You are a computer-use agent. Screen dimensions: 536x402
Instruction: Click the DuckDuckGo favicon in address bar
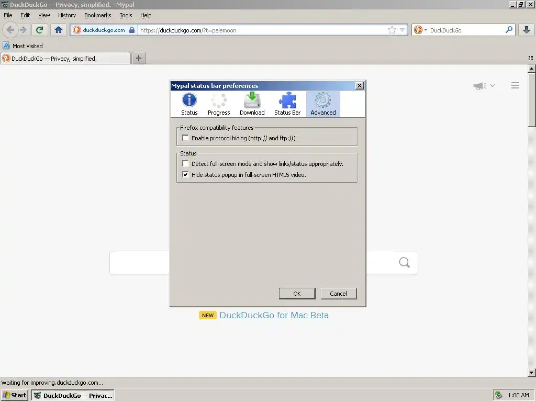point(77,30)
